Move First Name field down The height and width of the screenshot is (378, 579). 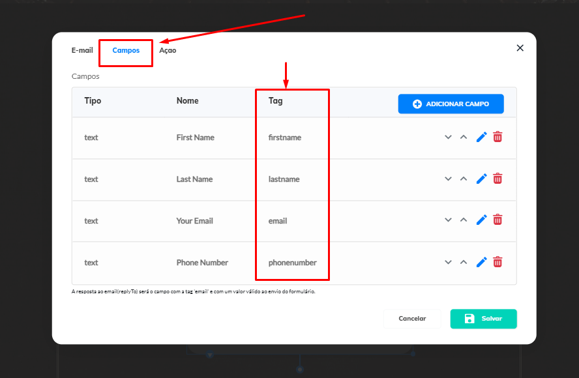(448, 138)
